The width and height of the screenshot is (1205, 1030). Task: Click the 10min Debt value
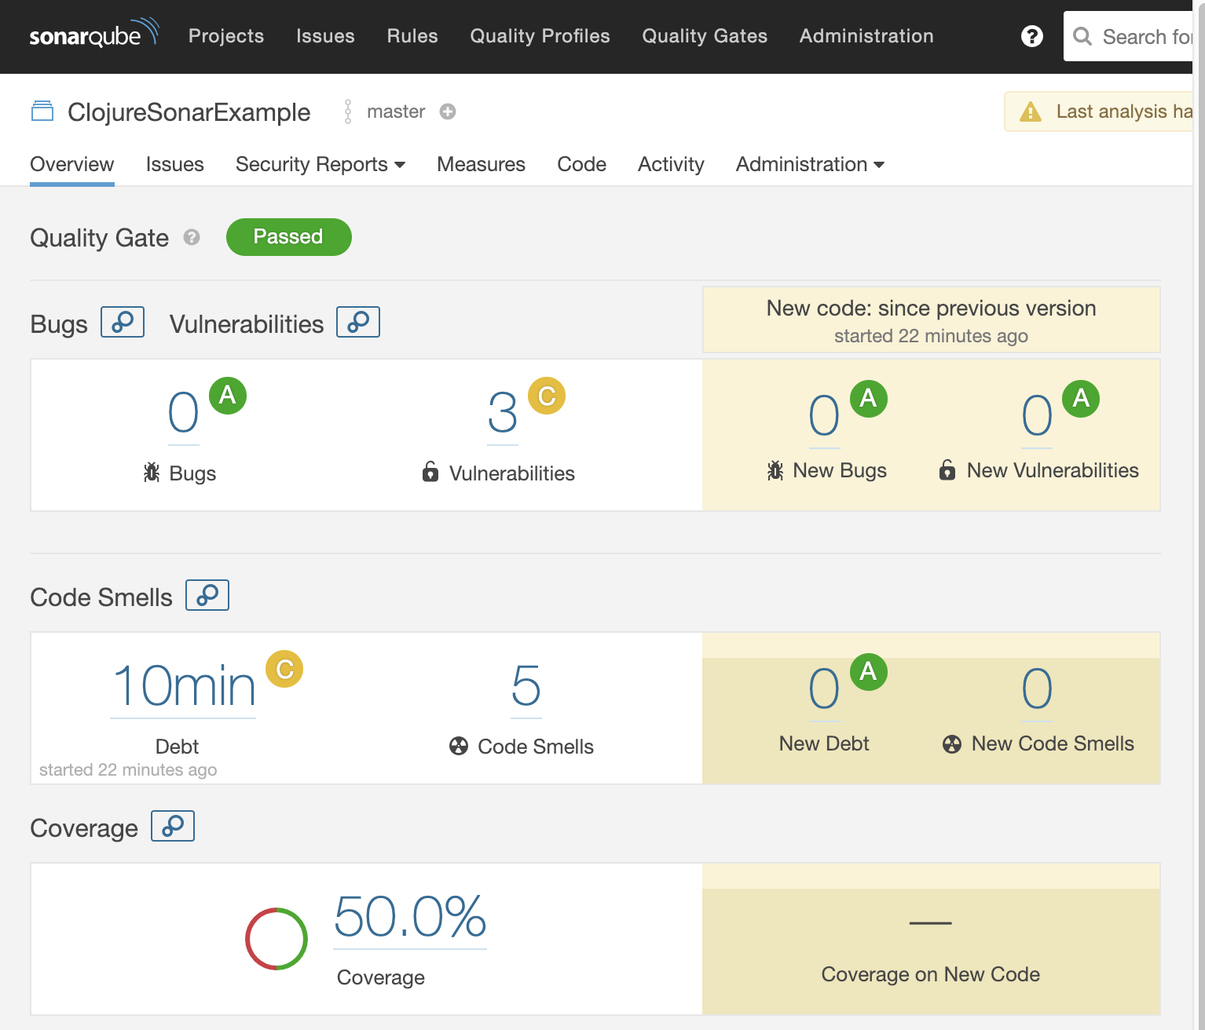tap(184, 687)
